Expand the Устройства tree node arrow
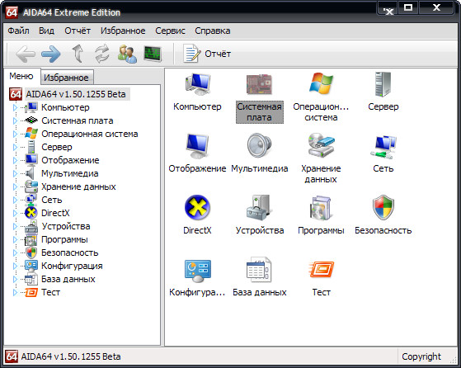Viewport: 461px width, 368px height. 15,227
